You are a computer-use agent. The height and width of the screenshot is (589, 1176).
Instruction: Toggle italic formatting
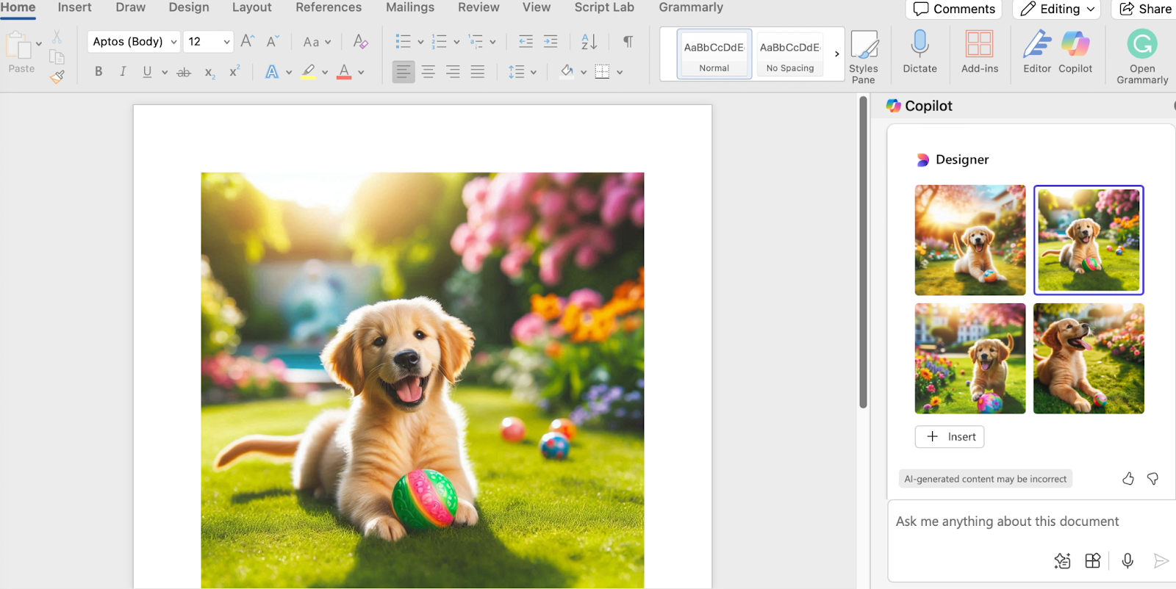[123, 72]
